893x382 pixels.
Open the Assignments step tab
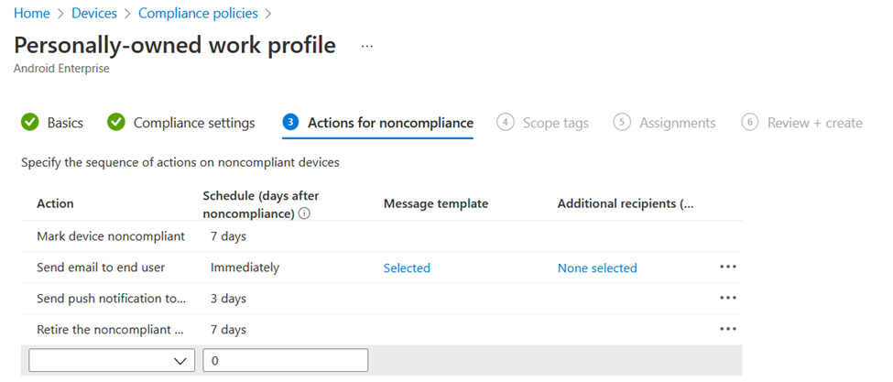coord(677,123)
